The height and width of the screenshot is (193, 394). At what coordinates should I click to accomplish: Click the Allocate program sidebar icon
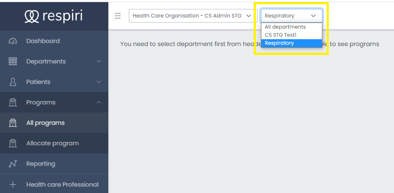[x=13, y=143]
